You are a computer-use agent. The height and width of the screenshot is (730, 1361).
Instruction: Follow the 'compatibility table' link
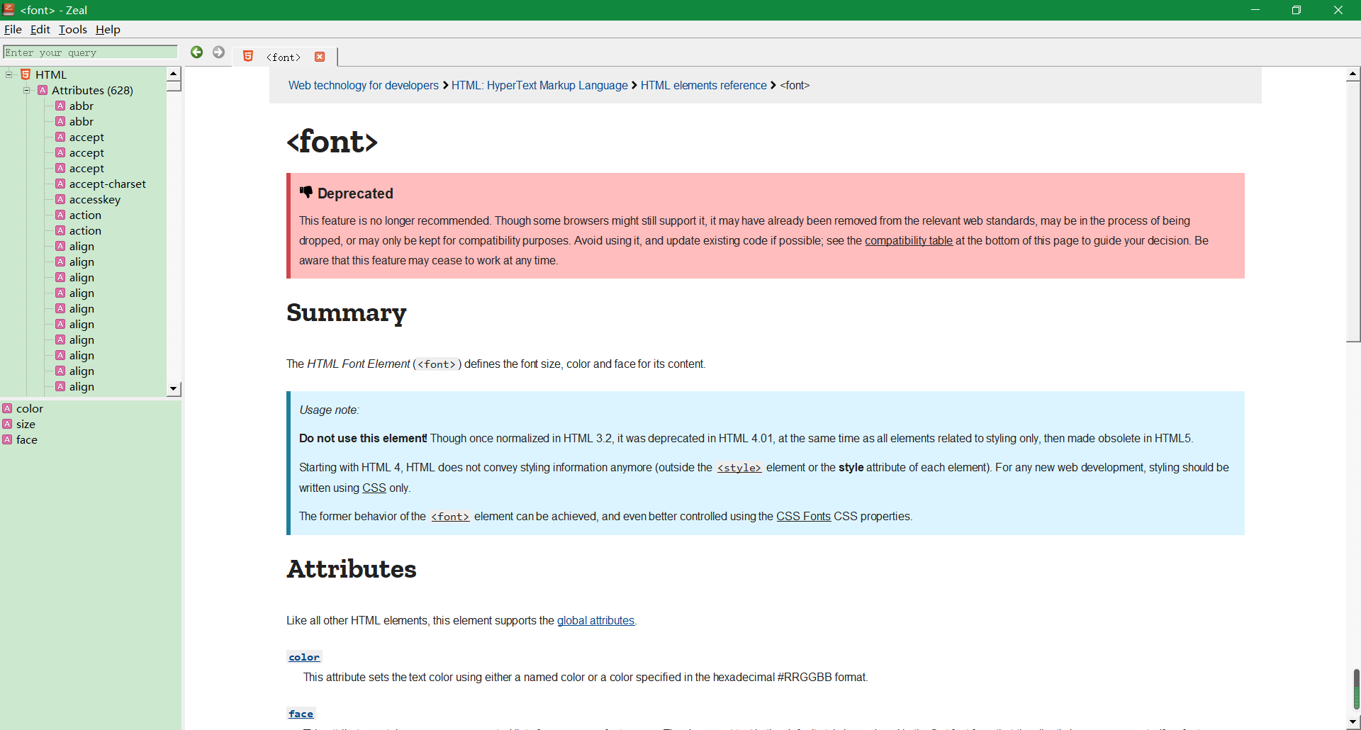coord(909,240)
